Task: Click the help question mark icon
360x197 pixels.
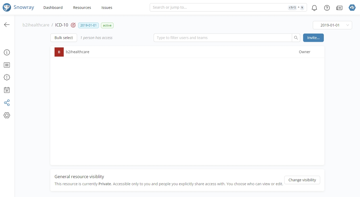Action: point(327,8)
